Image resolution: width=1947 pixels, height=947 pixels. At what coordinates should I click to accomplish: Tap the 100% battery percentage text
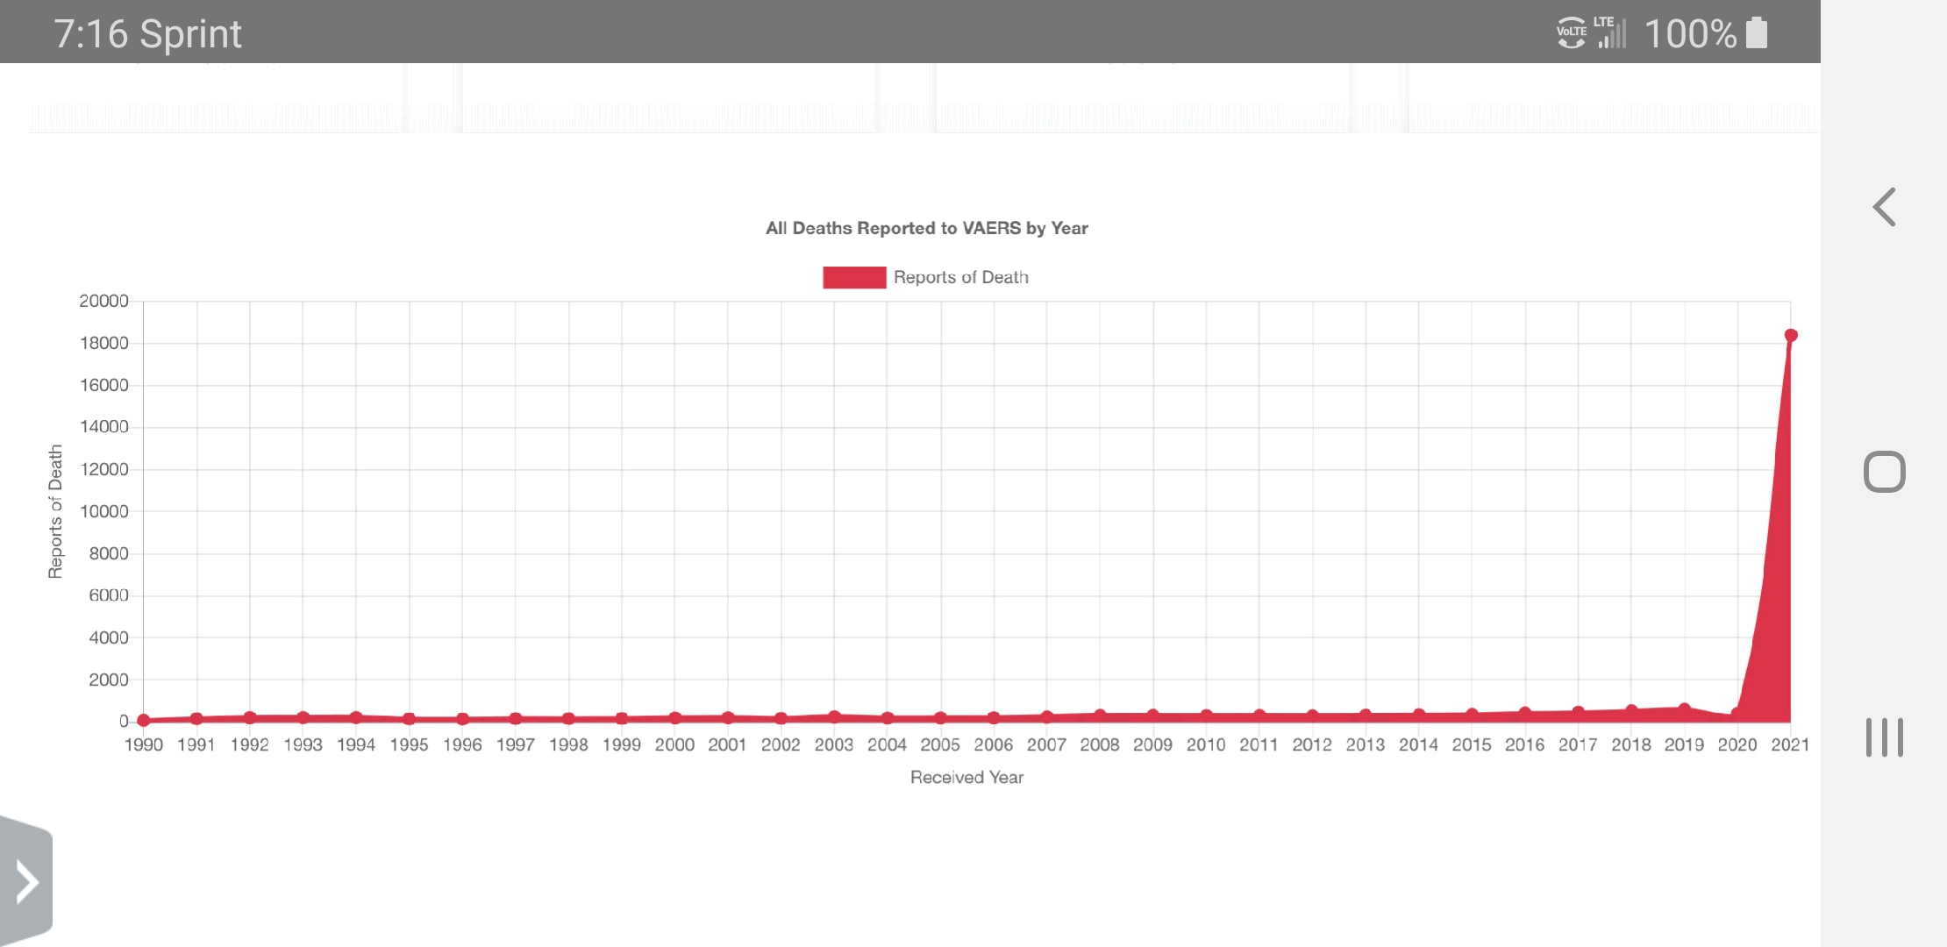[1689, 33]
